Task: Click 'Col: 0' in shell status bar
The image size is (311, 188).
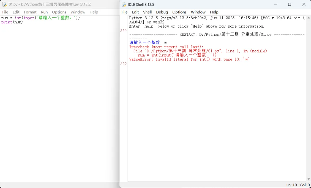Action: [x=305, y=185]
